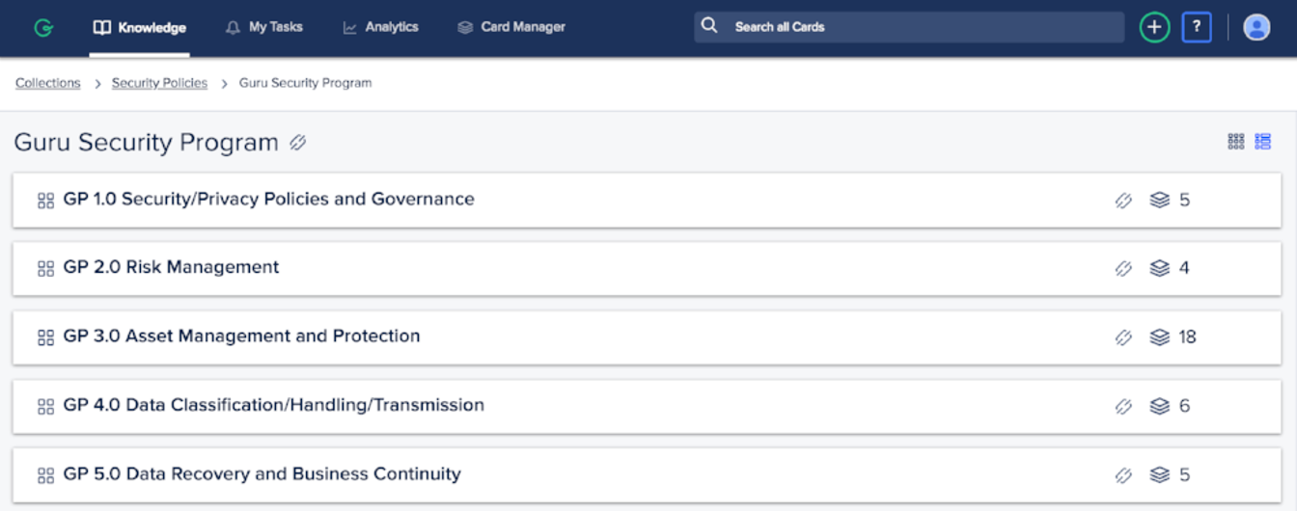1297x511 pixels.
Task: Open the help question mark button
Action: [x=1197, y=27]
